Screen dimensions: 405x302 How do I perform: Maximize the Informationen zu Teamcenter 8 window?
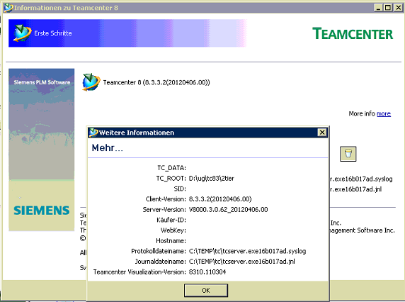tap(388, 8)
